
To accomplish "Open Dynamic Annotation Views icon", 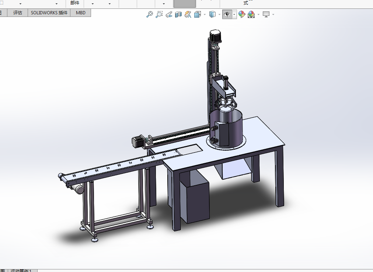I will pyautogui.click(x=188, y=14).
